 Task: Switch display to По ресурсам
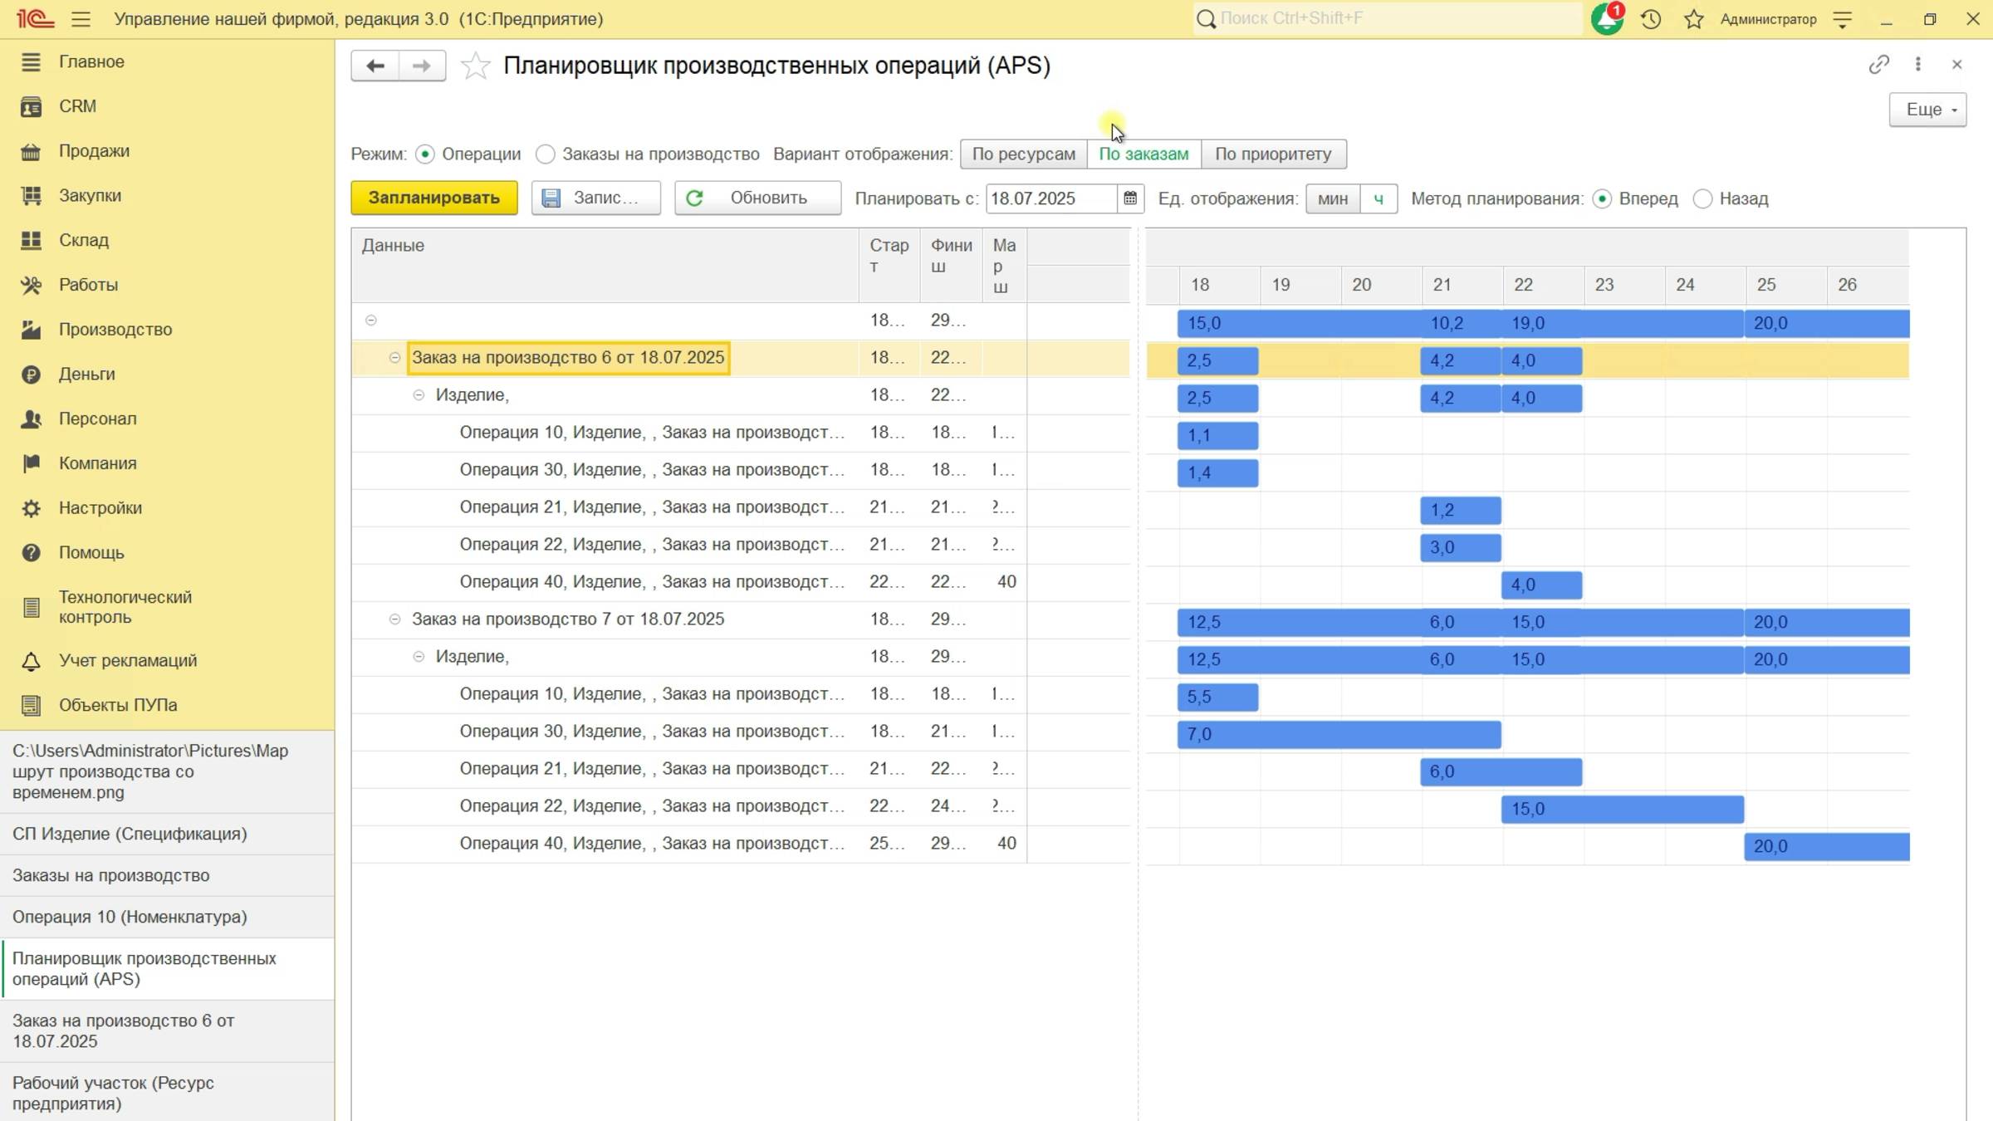(1023, 154)
